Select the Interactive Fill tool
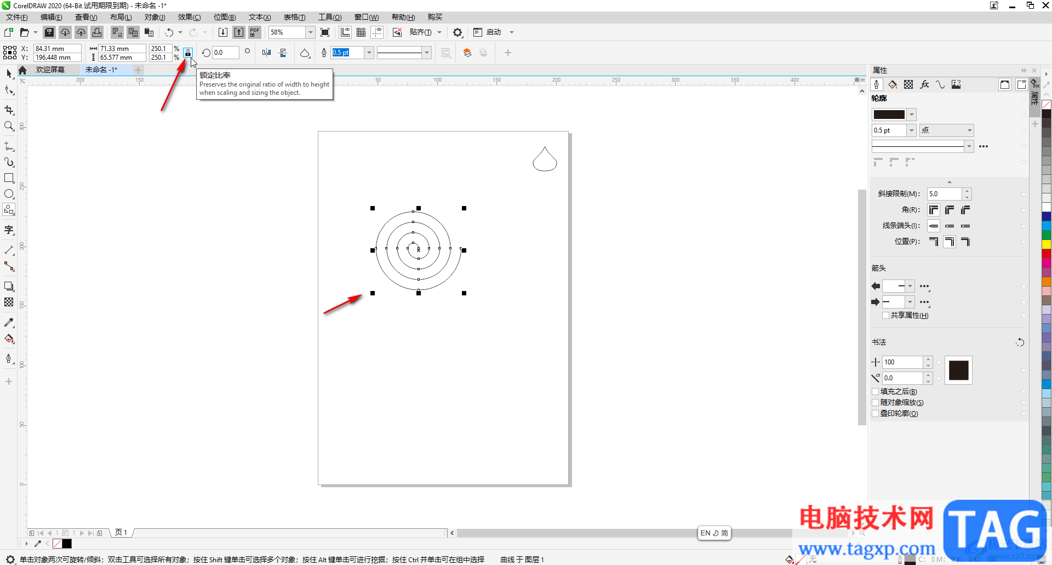 click(9, 339)
